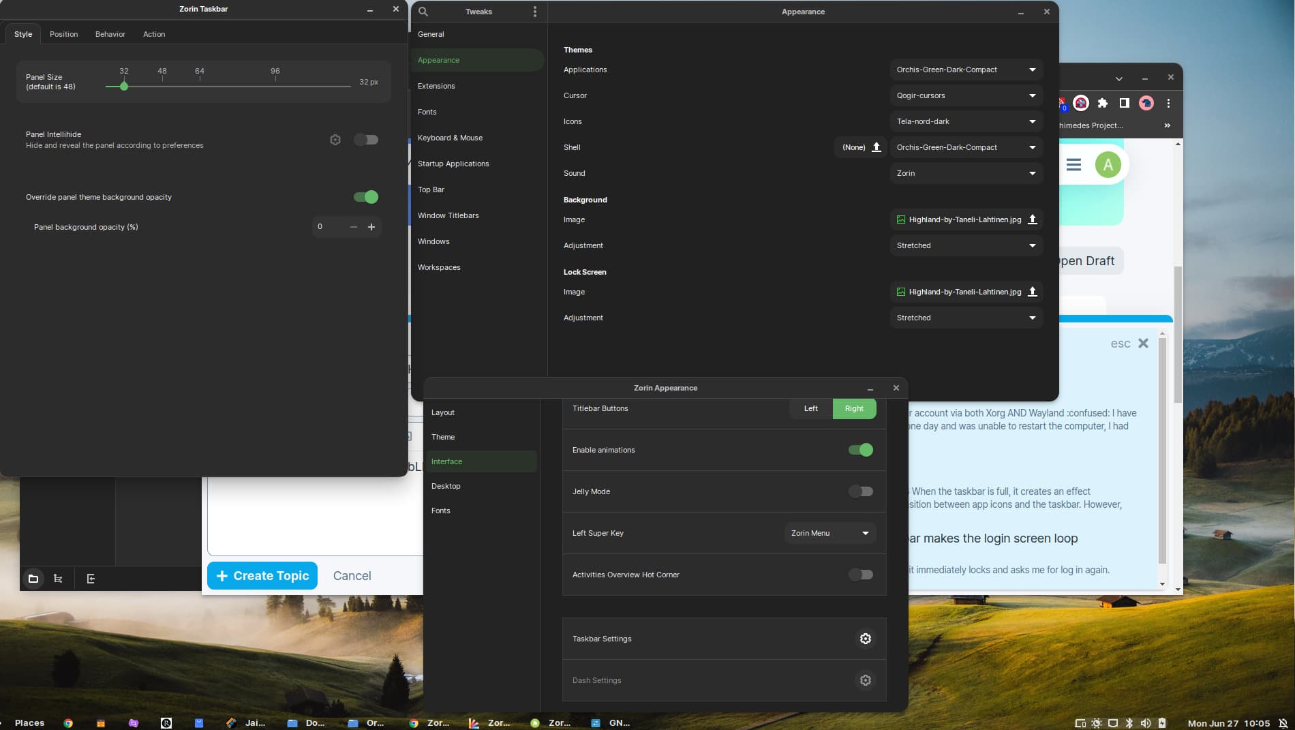1295x730 pixels.
Task: Click battery icon in system tray
Action: point(1162,723)
